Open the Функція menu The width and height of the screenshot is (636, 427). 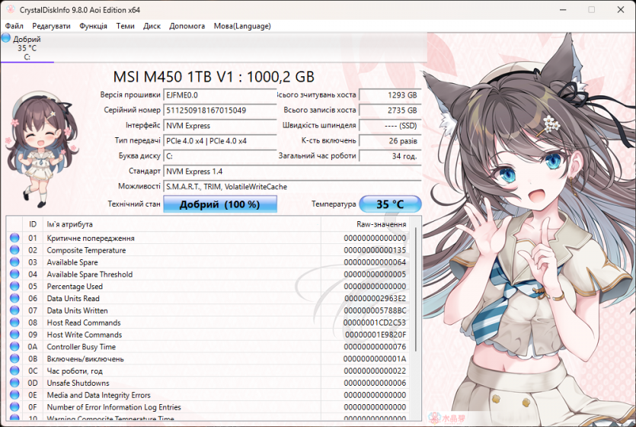(93, 26)
